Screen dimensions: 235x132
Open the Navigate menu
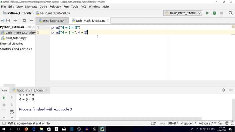pos(31,7)
